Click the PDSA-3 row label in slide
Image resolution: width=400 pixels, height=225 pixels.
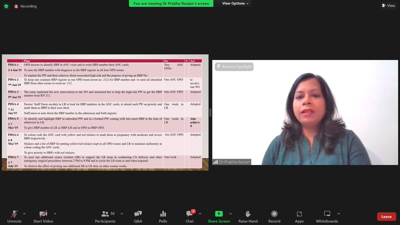point(13,92)
